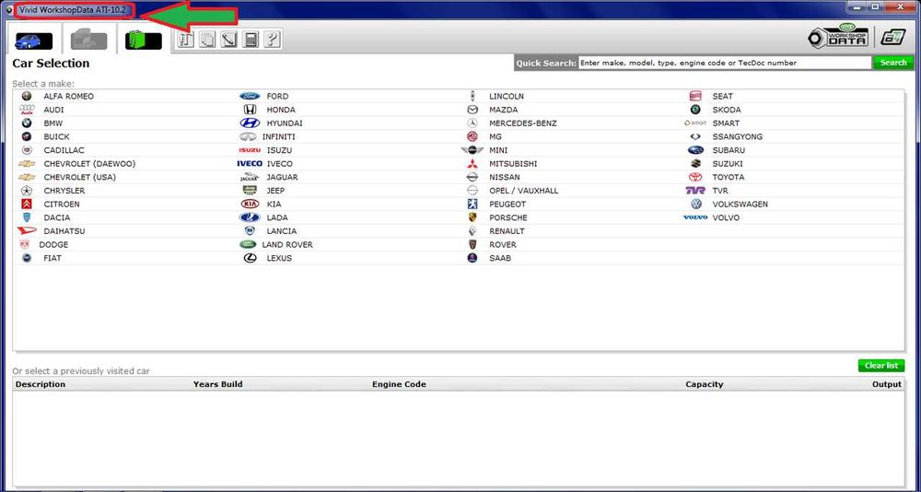921x492 pixels.
Task: Click the Description column header
Action: (x=41, y=384)
